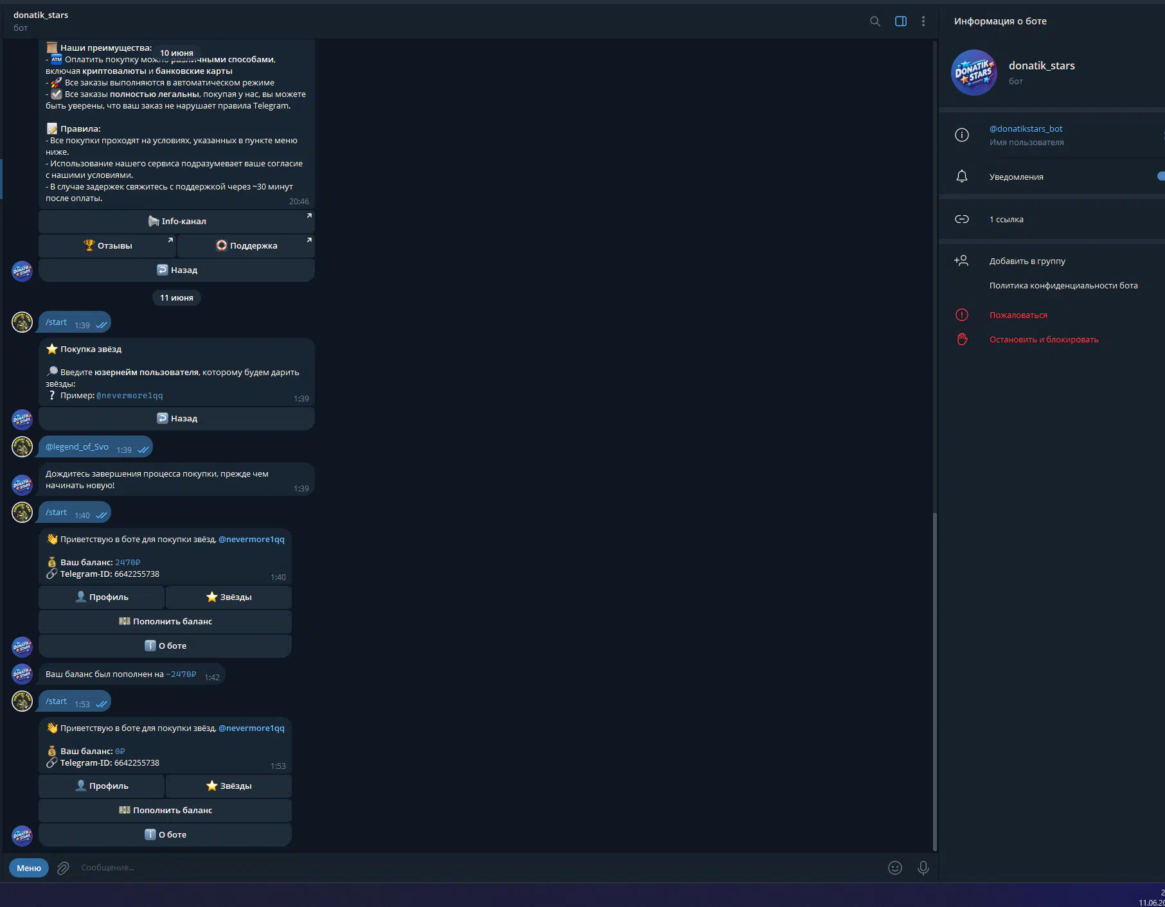Open the Поддержка support button
This screenshot has width=1165, height=907.
[x=245, y=245]
